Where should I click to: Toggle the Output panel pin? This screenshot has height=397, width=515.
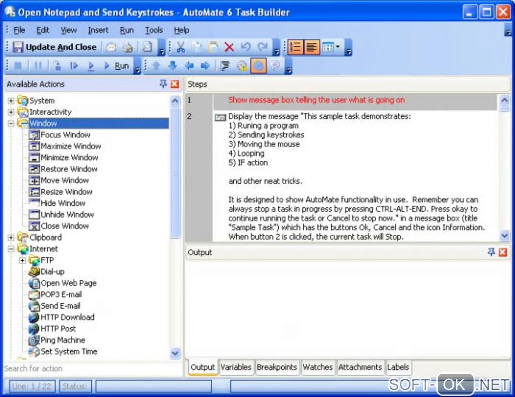coord(491,252)
